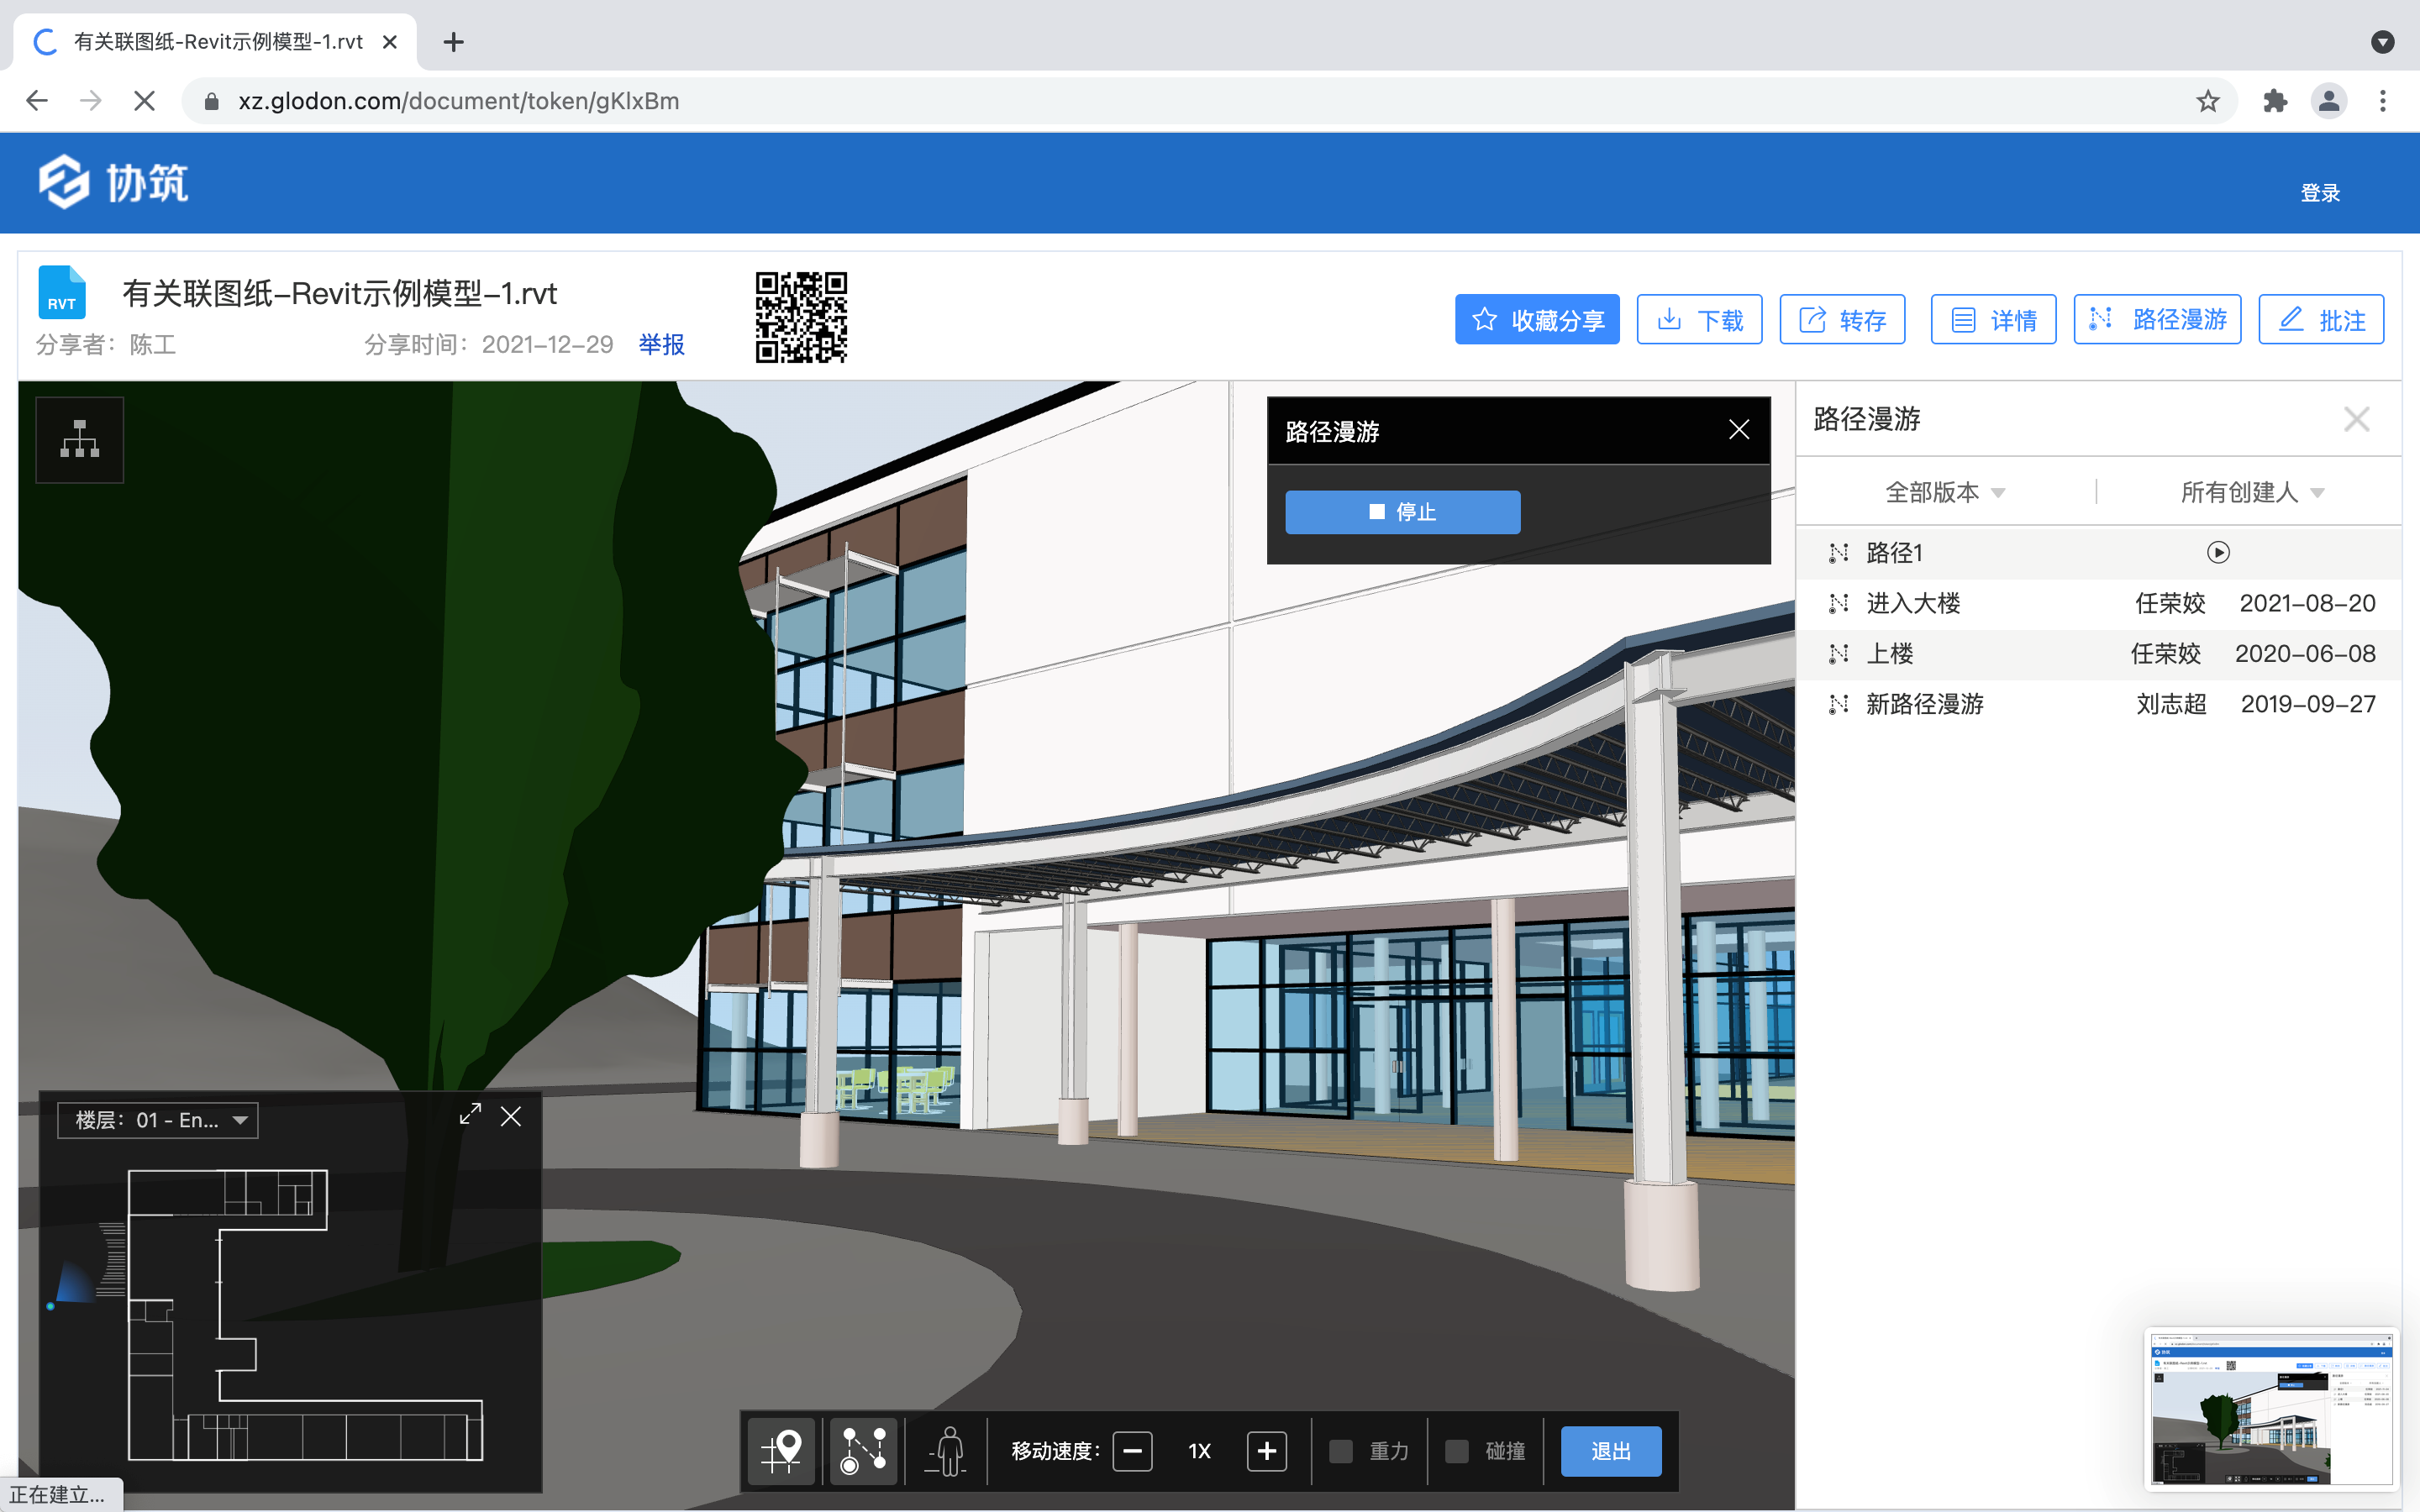Open the 楼层 floor dropdown
Screen dimensions: 2420x1512
(x=158, y=1120)
